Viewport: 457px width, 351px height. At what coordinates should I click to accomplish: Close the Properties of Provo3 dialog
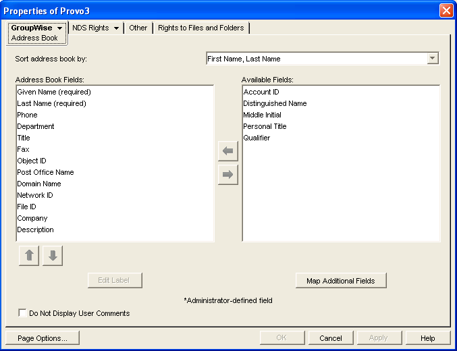[446, 11]
